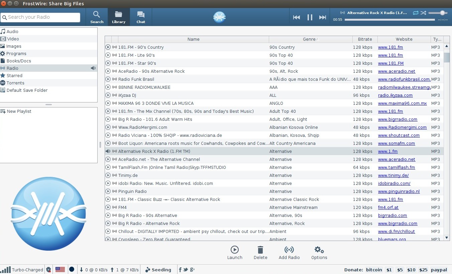The image size is (452, 274).
Task: Select Video in the library sidebar
Action: tap(48, 39)
